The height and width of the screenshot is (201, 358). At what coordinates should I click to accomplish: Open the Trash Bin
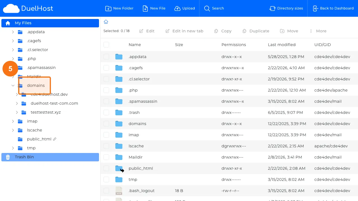(24, 157)
